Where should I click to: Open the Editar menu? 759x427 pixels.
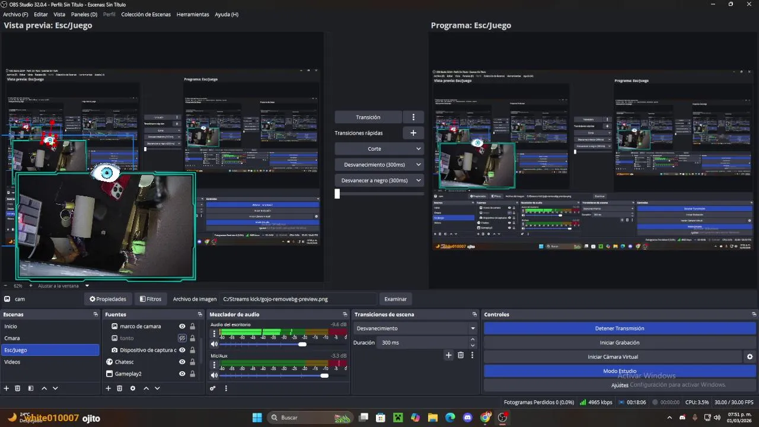tap(41, 14)
